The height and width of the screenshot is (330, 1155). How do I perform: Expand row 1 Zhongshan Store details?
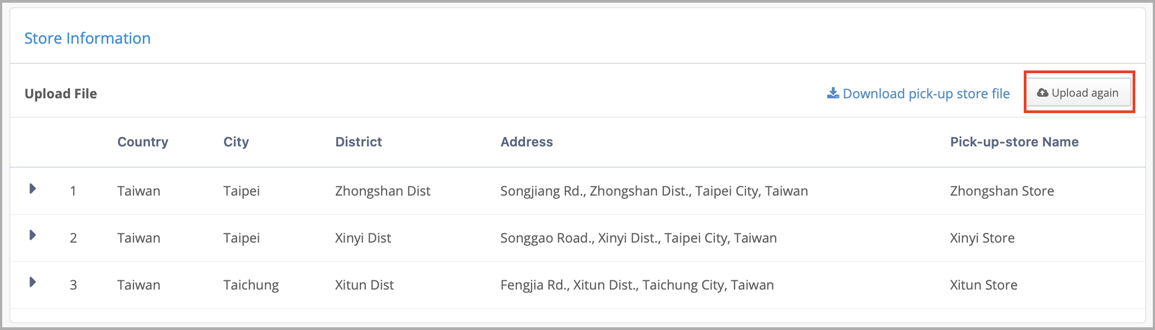click(33, 188)
